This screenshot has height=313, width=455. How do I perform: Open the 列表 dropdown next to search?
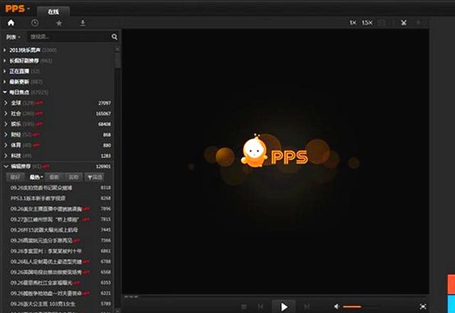(14, 37)
